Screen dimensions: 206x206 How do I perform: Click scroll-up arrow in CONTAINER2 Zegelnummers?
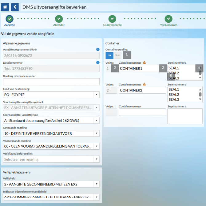click(x=200, y=90)
